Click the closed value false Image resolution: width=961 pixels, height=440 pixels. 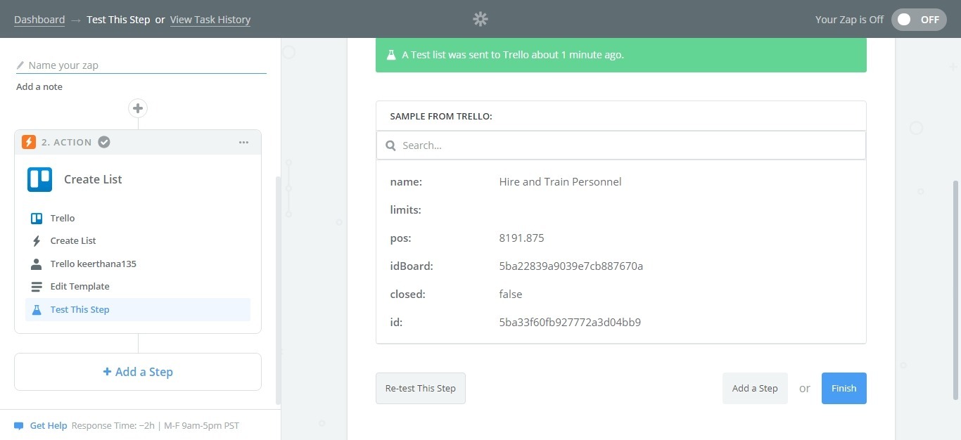[511, 294]
